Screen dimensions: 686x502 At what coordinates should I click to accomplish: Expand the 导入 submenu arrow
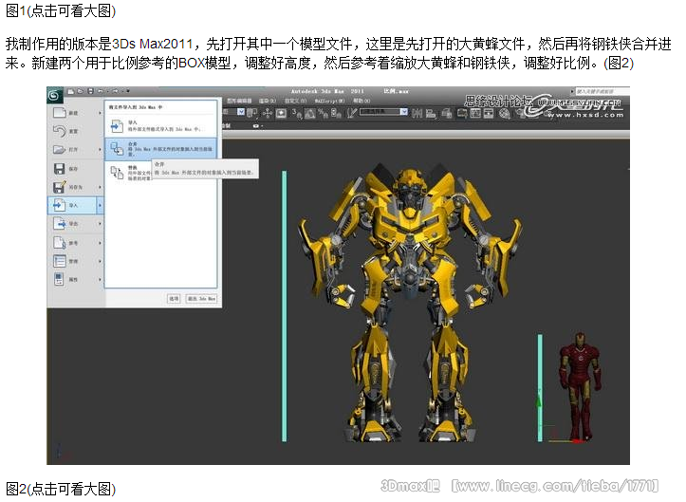tap(101, 205)
